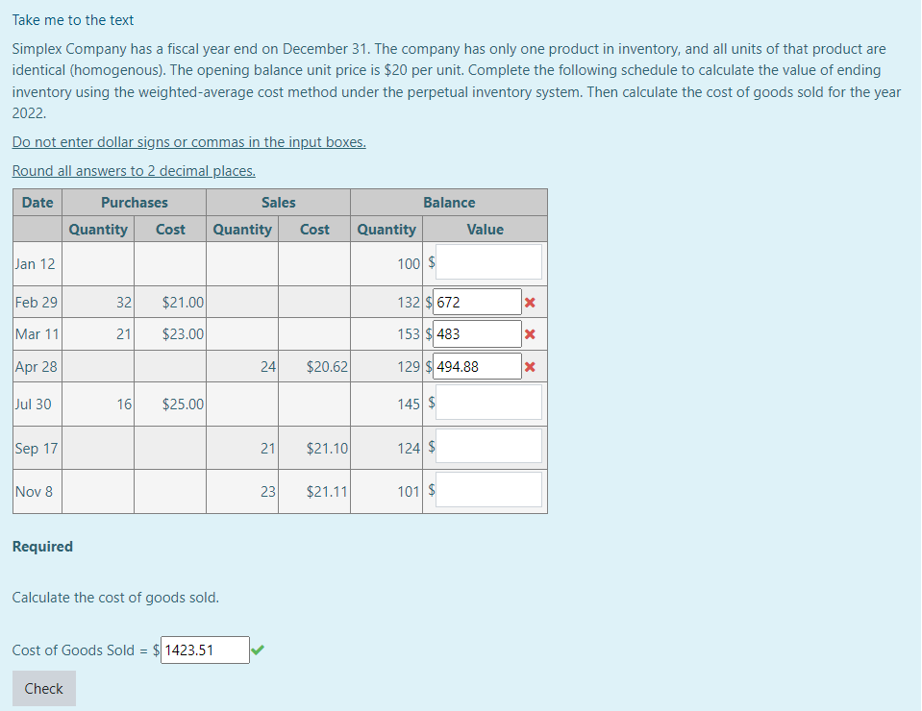Click the Sep 17 balance value input
Screen dimensions: 922x711
(486, 445)
